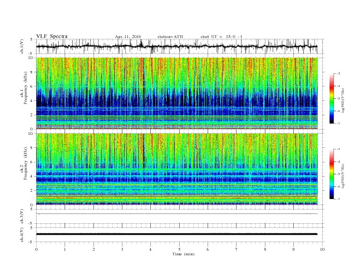Click the "station=ATH" header label

[170, 37]
